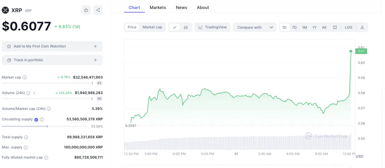Set chart range to 1M

pyautogui.click(x=304, y=27)
